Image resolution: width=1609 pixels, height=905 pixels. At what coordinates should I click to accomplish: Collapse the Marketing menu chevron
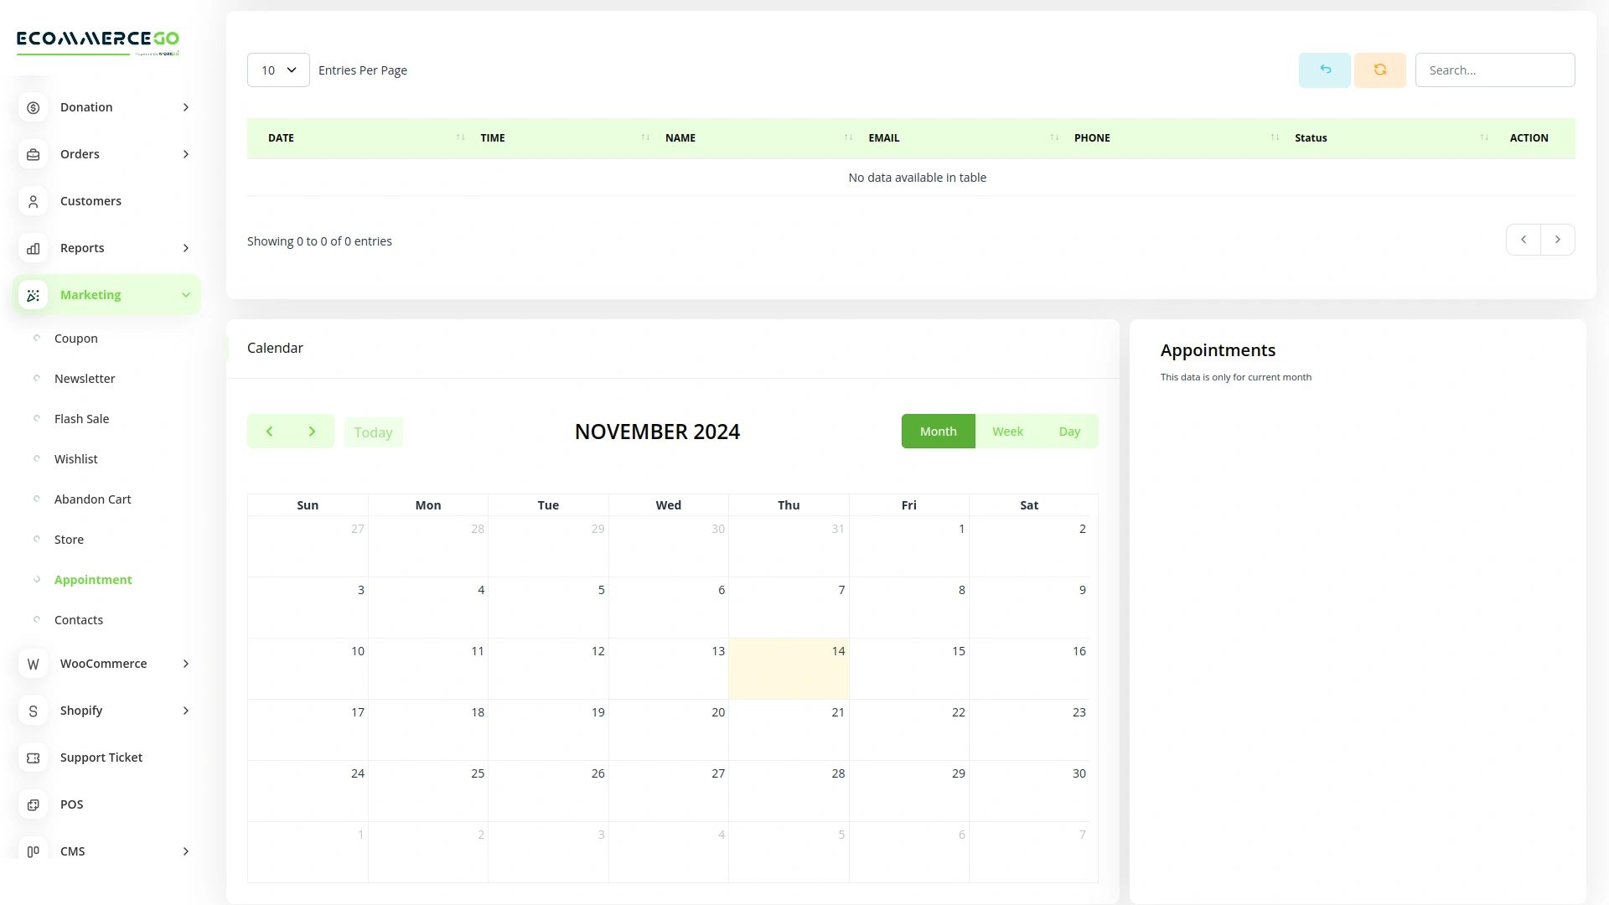point(185,295)
